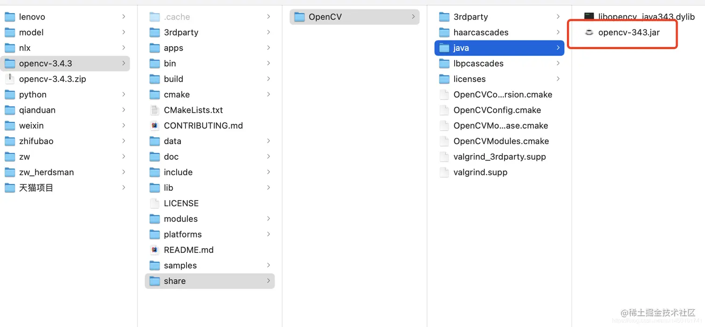
Task: Expand the cmake folder chevron
Action: coord(269,95)
